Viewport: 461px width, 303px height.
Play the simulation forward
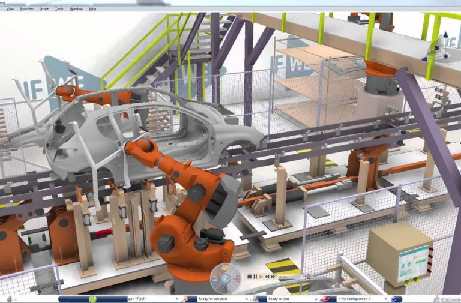pos(262,277)
